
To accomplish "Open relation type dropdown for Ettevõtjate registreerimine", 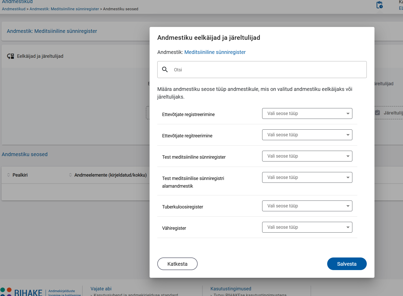I will click(x=307, y=113).
